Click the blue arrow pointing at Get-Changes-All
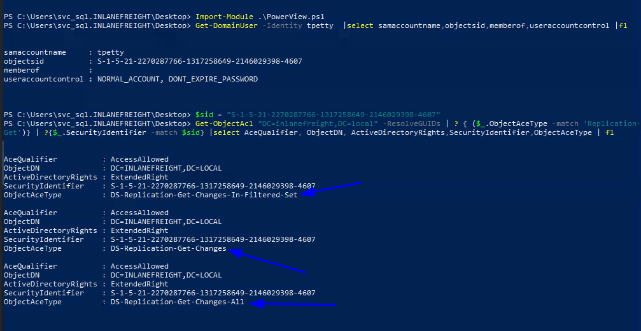The width and height of the screenshot is (641, 331). click(x=293, y=305)
